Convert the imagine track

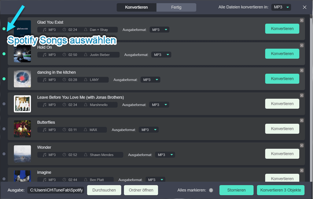click(282, 178)
